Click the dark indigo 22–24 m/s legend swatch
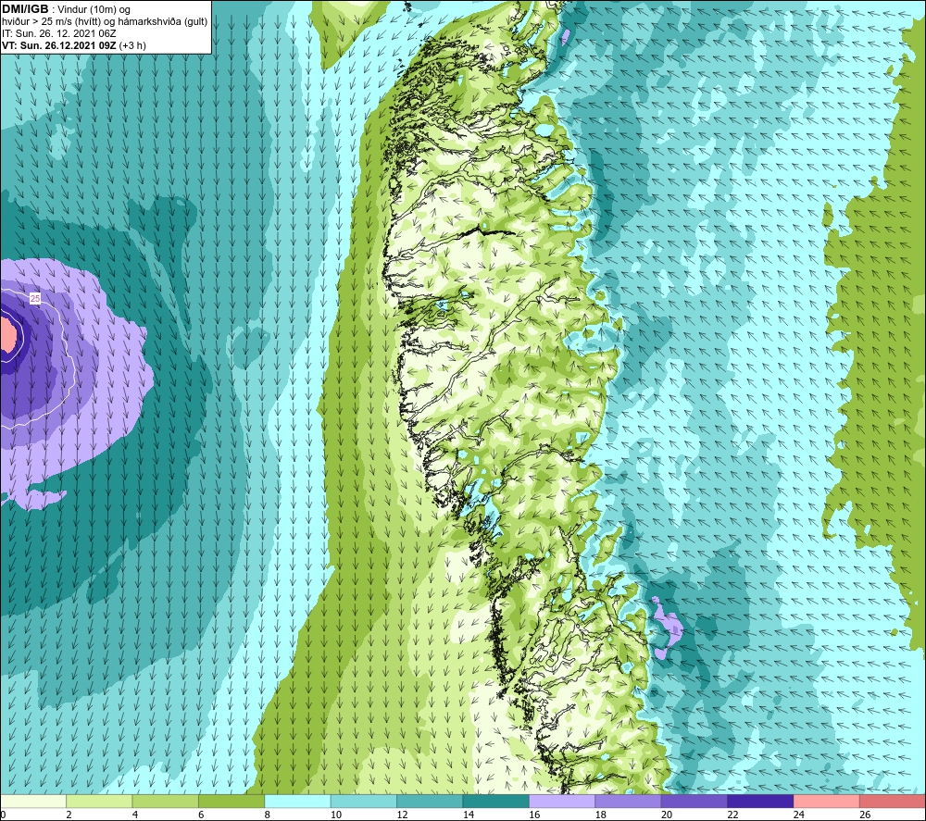Viewport: 926px width, 821px height. pos(760,801)
